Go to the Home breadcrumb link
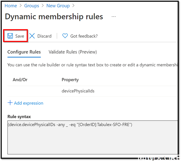Image resolution: width=181 pixels, height=161 pixels. point(11,5)
